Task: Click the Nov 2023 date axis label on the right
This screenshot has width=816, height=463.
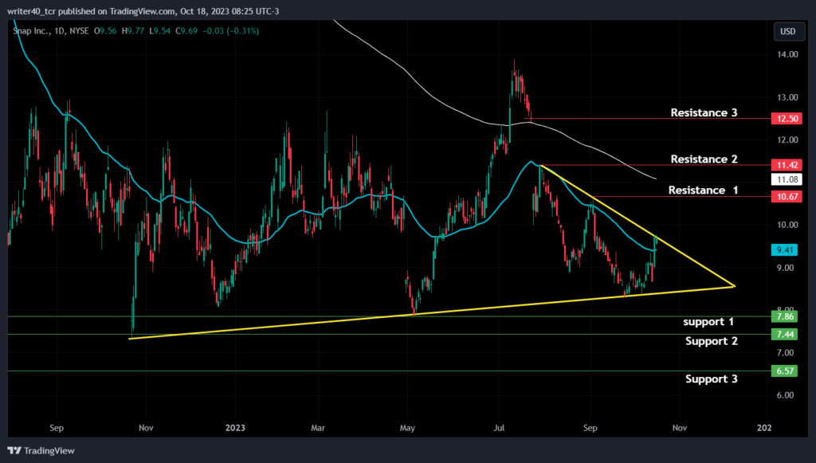Action: coord(680,428)
